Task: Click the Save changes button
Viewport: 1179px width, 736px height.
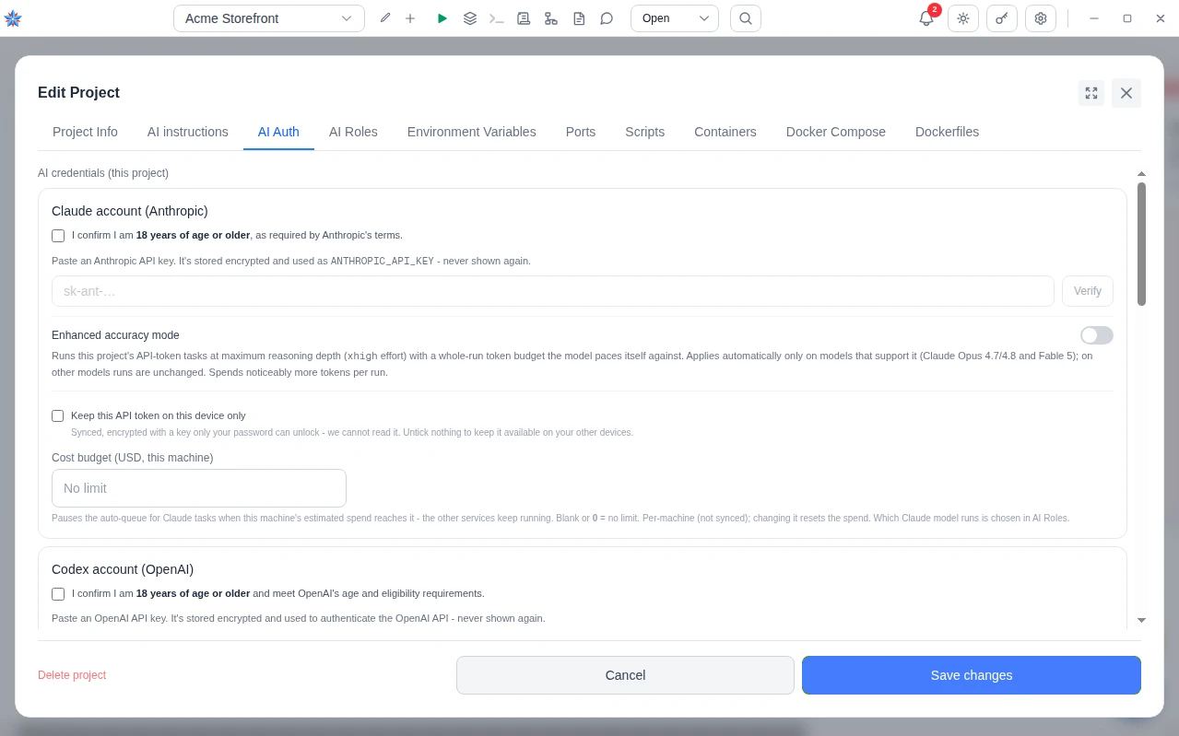Action: point(972,675)
